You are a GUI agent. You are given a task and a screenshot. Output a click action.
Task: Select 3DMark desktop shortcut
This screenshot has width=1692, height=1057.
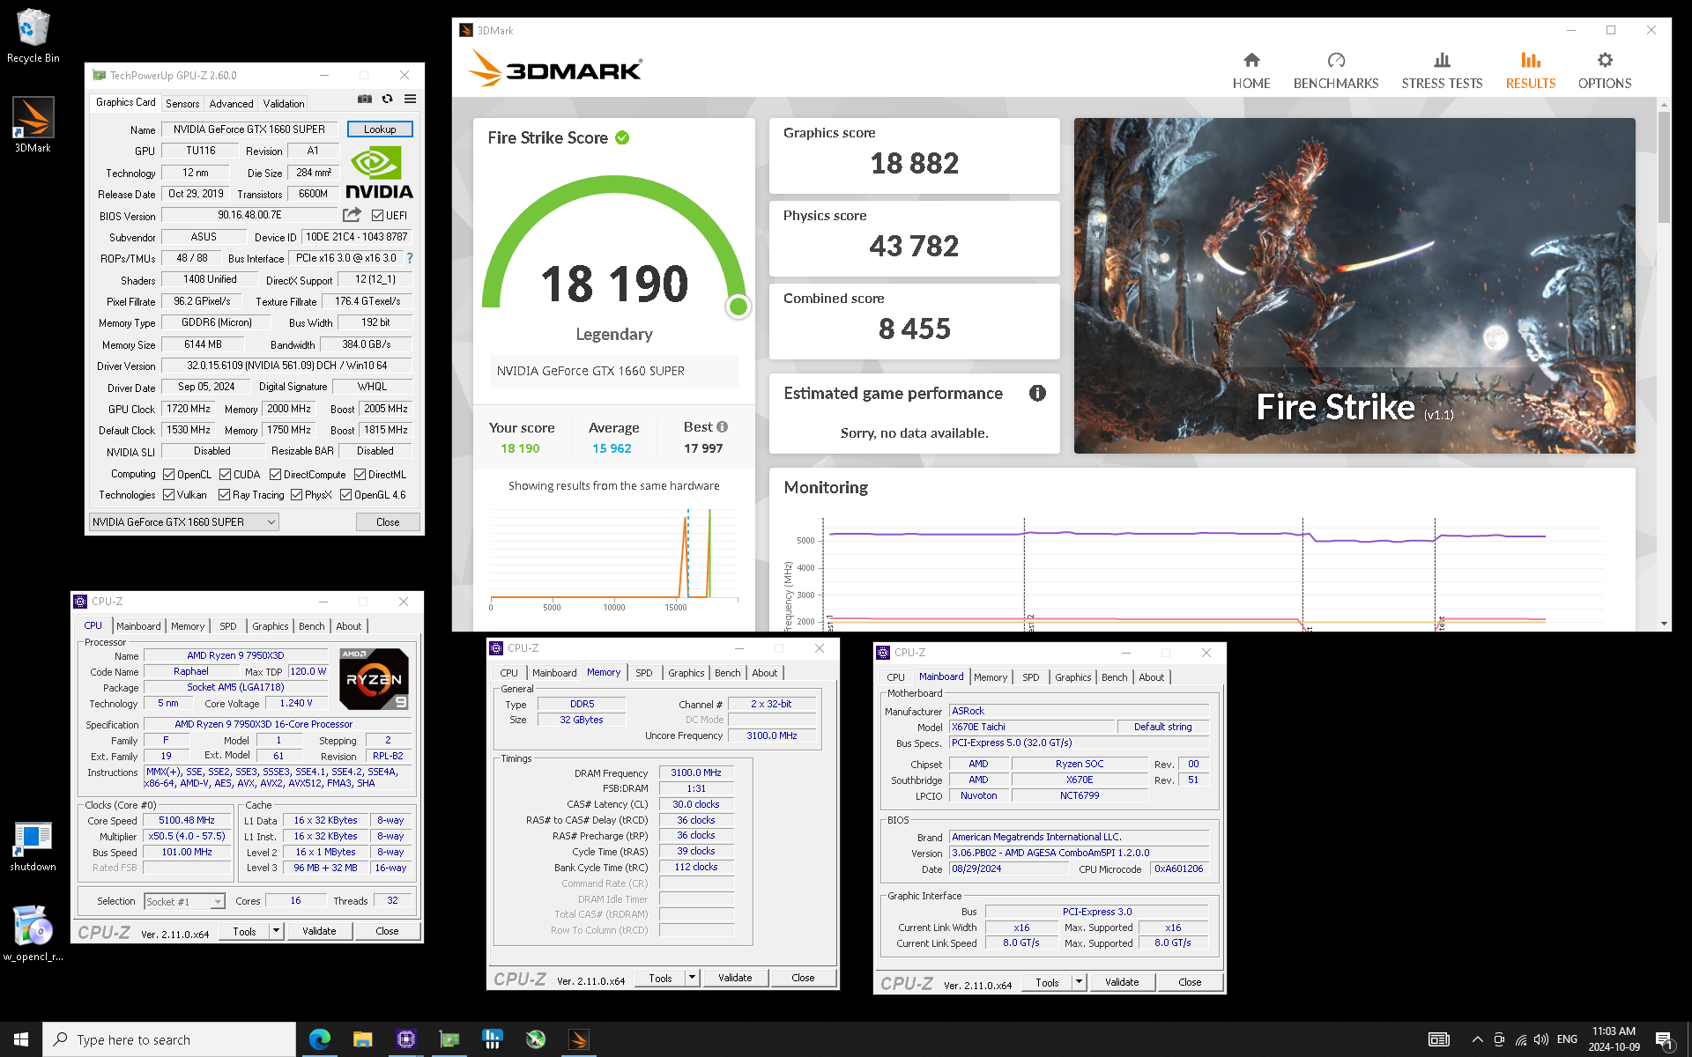(33, 125)
